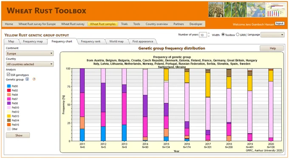Switch to the Frequency rank tab

pos(91,42)
